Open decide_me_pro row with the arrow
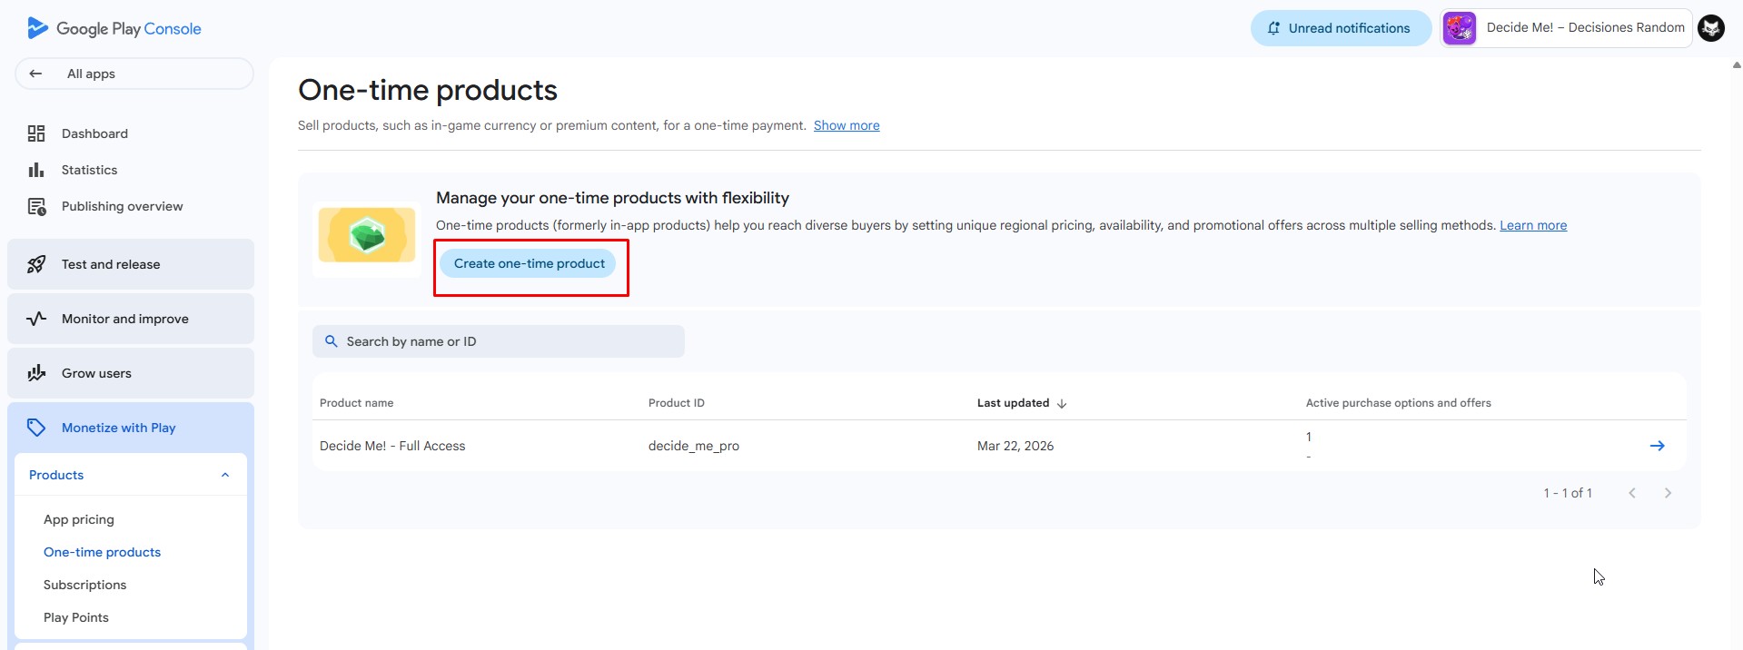This screenshot has width=1743, height=650. [1657, 446]
